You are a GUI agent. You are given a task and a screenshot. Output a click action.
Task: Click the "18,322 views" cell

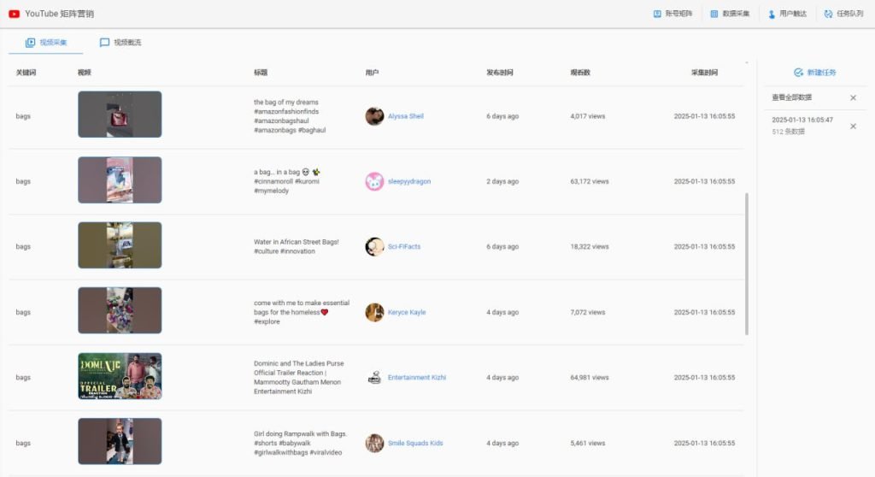(590, 246)
